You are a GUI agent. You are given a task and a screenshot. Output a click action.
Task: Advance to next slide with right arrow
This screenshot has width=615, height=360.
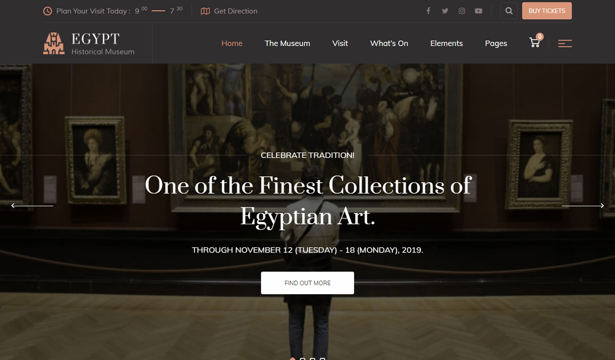click(583, 205)
